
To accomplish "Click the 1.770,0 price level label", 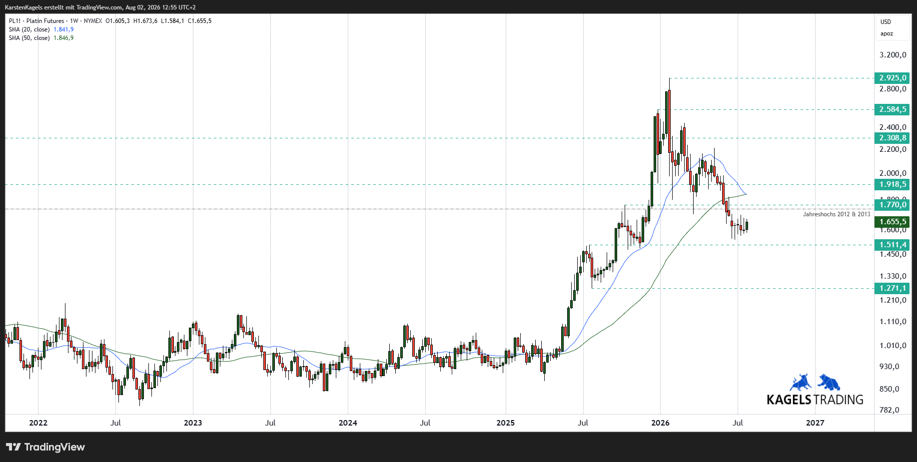I will point(892,205).
